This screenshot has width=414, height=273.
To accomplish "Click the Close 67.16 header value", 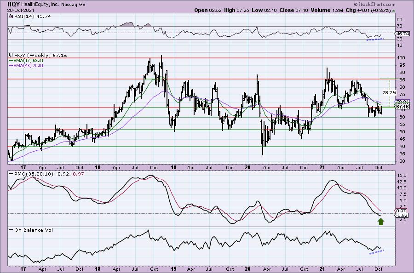I will (x=293, y=10).
